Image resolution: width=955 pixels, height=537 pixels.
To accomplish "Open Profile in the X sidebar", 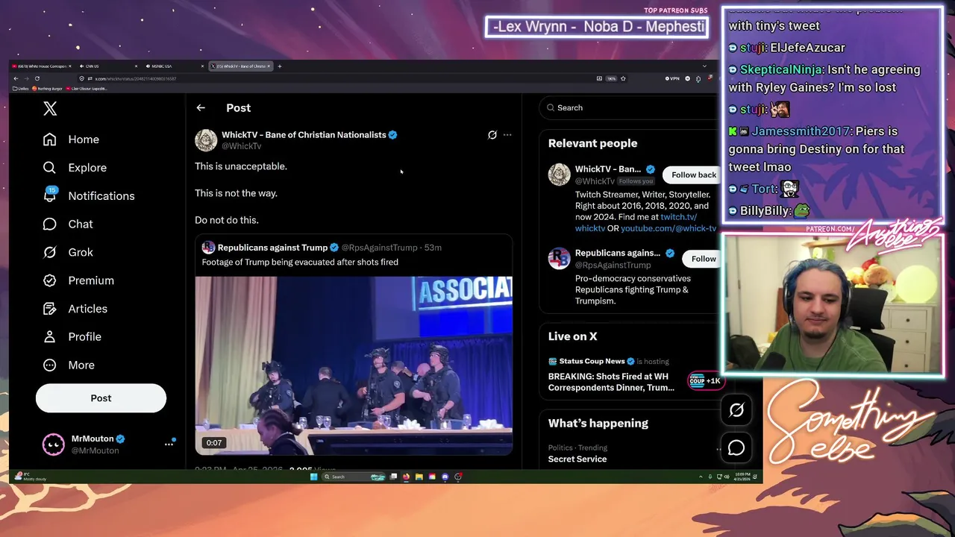I will (x=72, y=337).
